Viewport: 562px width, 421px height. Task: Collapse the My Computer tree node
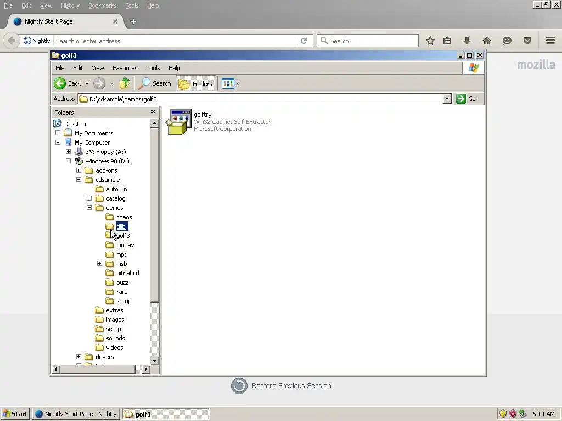point(58,142)
